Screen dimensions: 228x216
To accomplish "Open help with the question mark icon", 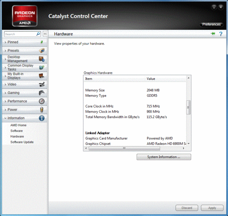I will [220, 34].
